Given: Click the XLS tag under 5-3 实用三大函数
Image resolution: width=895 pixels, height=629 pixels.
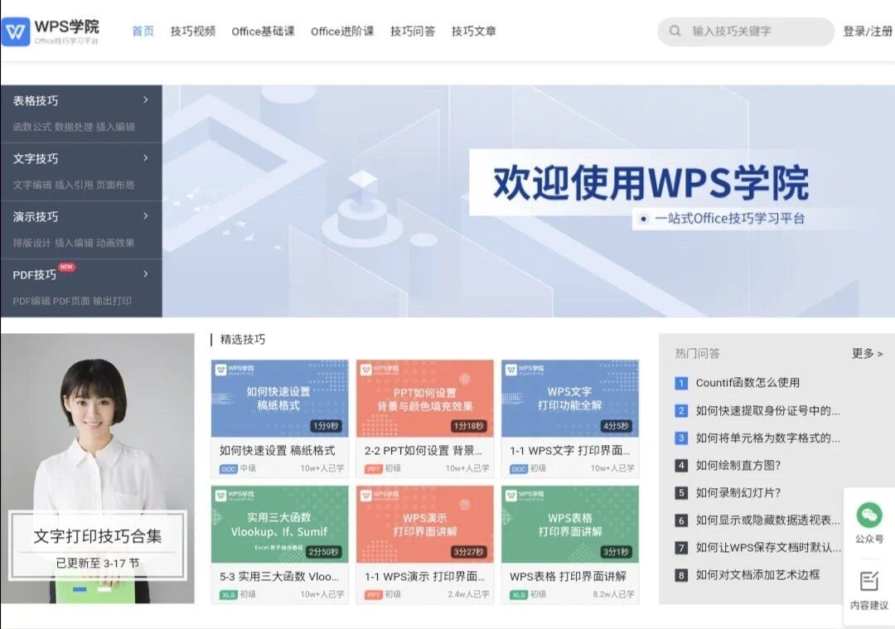Looking at the screenshot, I should click(228, 594).
